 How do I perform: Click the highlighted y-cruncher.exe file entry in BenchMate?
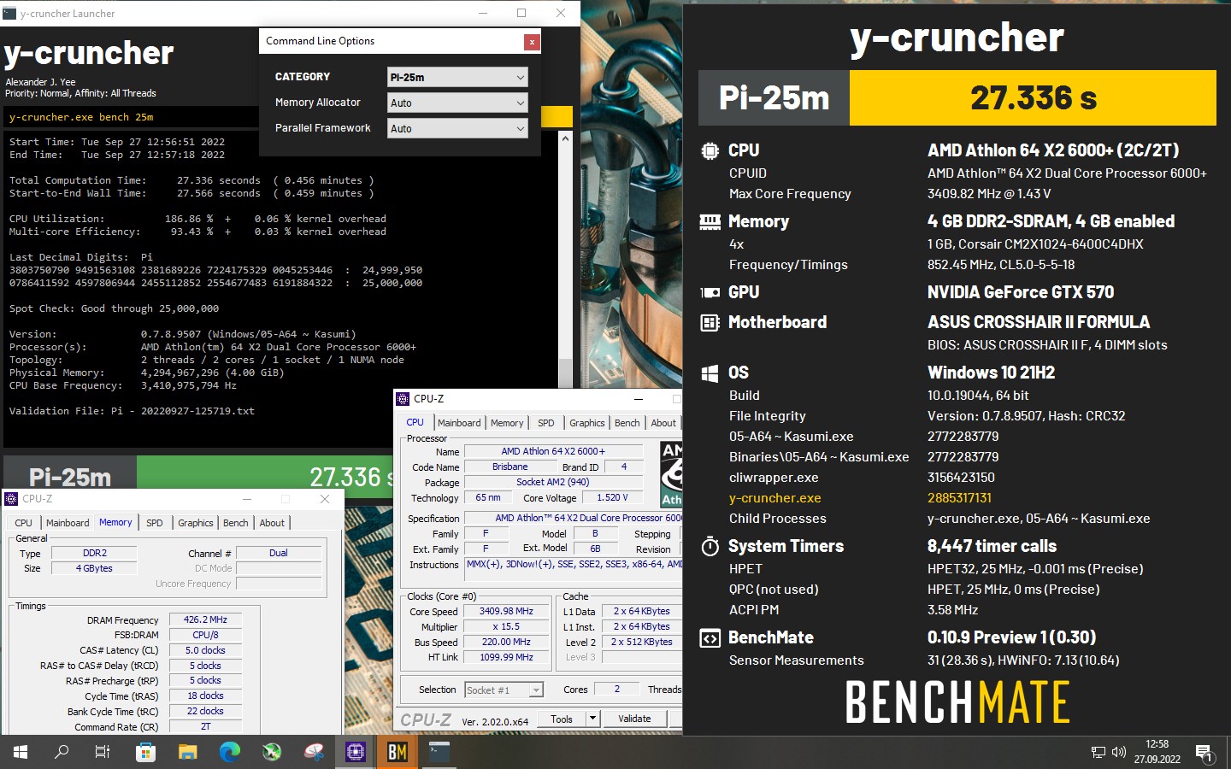(775, 498)
